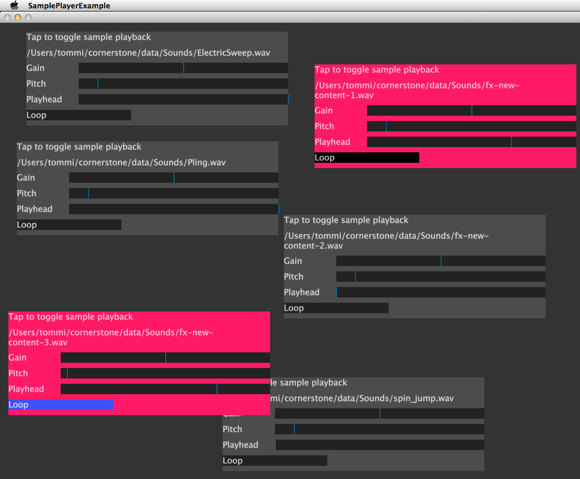Adjust Pitch slider for fx-new-content-2.wav
Viewport: 580px width, 479px height.
click(441, 277)
